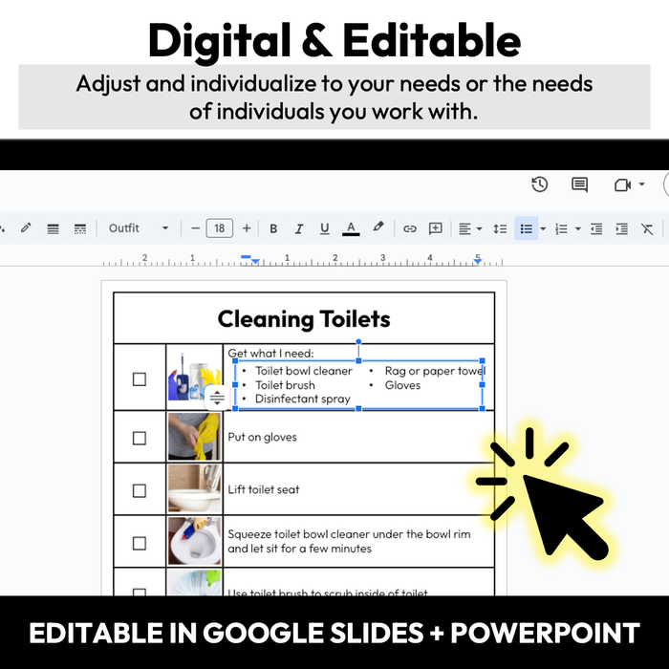
Task: Open the text color picker
Action: click(351, 228)
